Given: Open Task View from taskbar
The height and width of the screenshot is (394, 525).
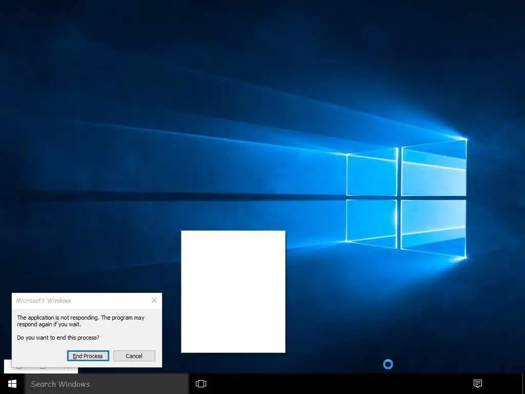Looking at the screenshot, I should [201, 384].
